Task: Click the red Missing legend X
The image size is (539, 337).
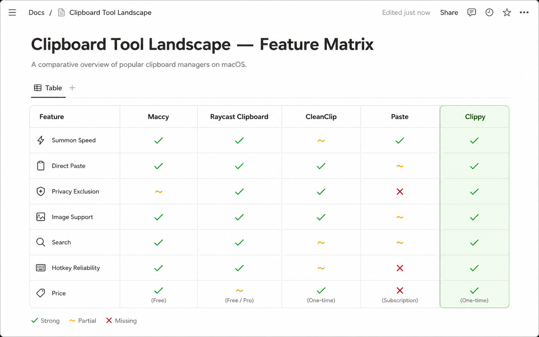Action: coord(109,320)
